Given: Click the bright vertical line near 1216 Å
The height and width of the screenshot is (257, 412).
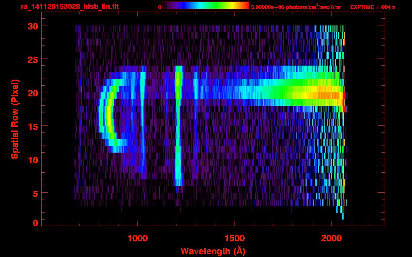Looking at the screenshot, I should tap(178, 125).
